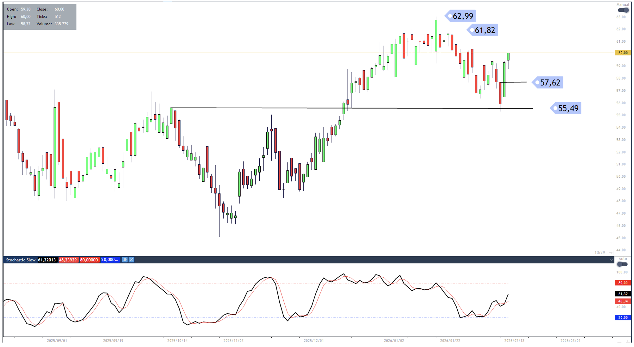Click the scroll-to-latest arrow beside 10:29

[611, 253]
